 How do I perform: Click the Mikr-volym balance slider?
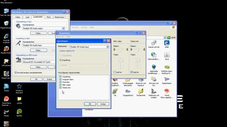point(121,49)
